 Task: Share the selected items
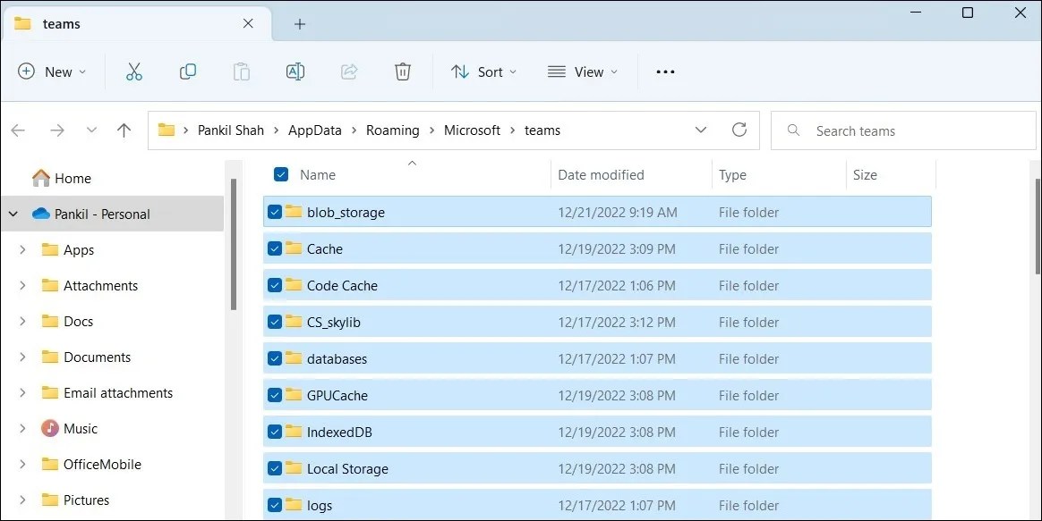348,71
